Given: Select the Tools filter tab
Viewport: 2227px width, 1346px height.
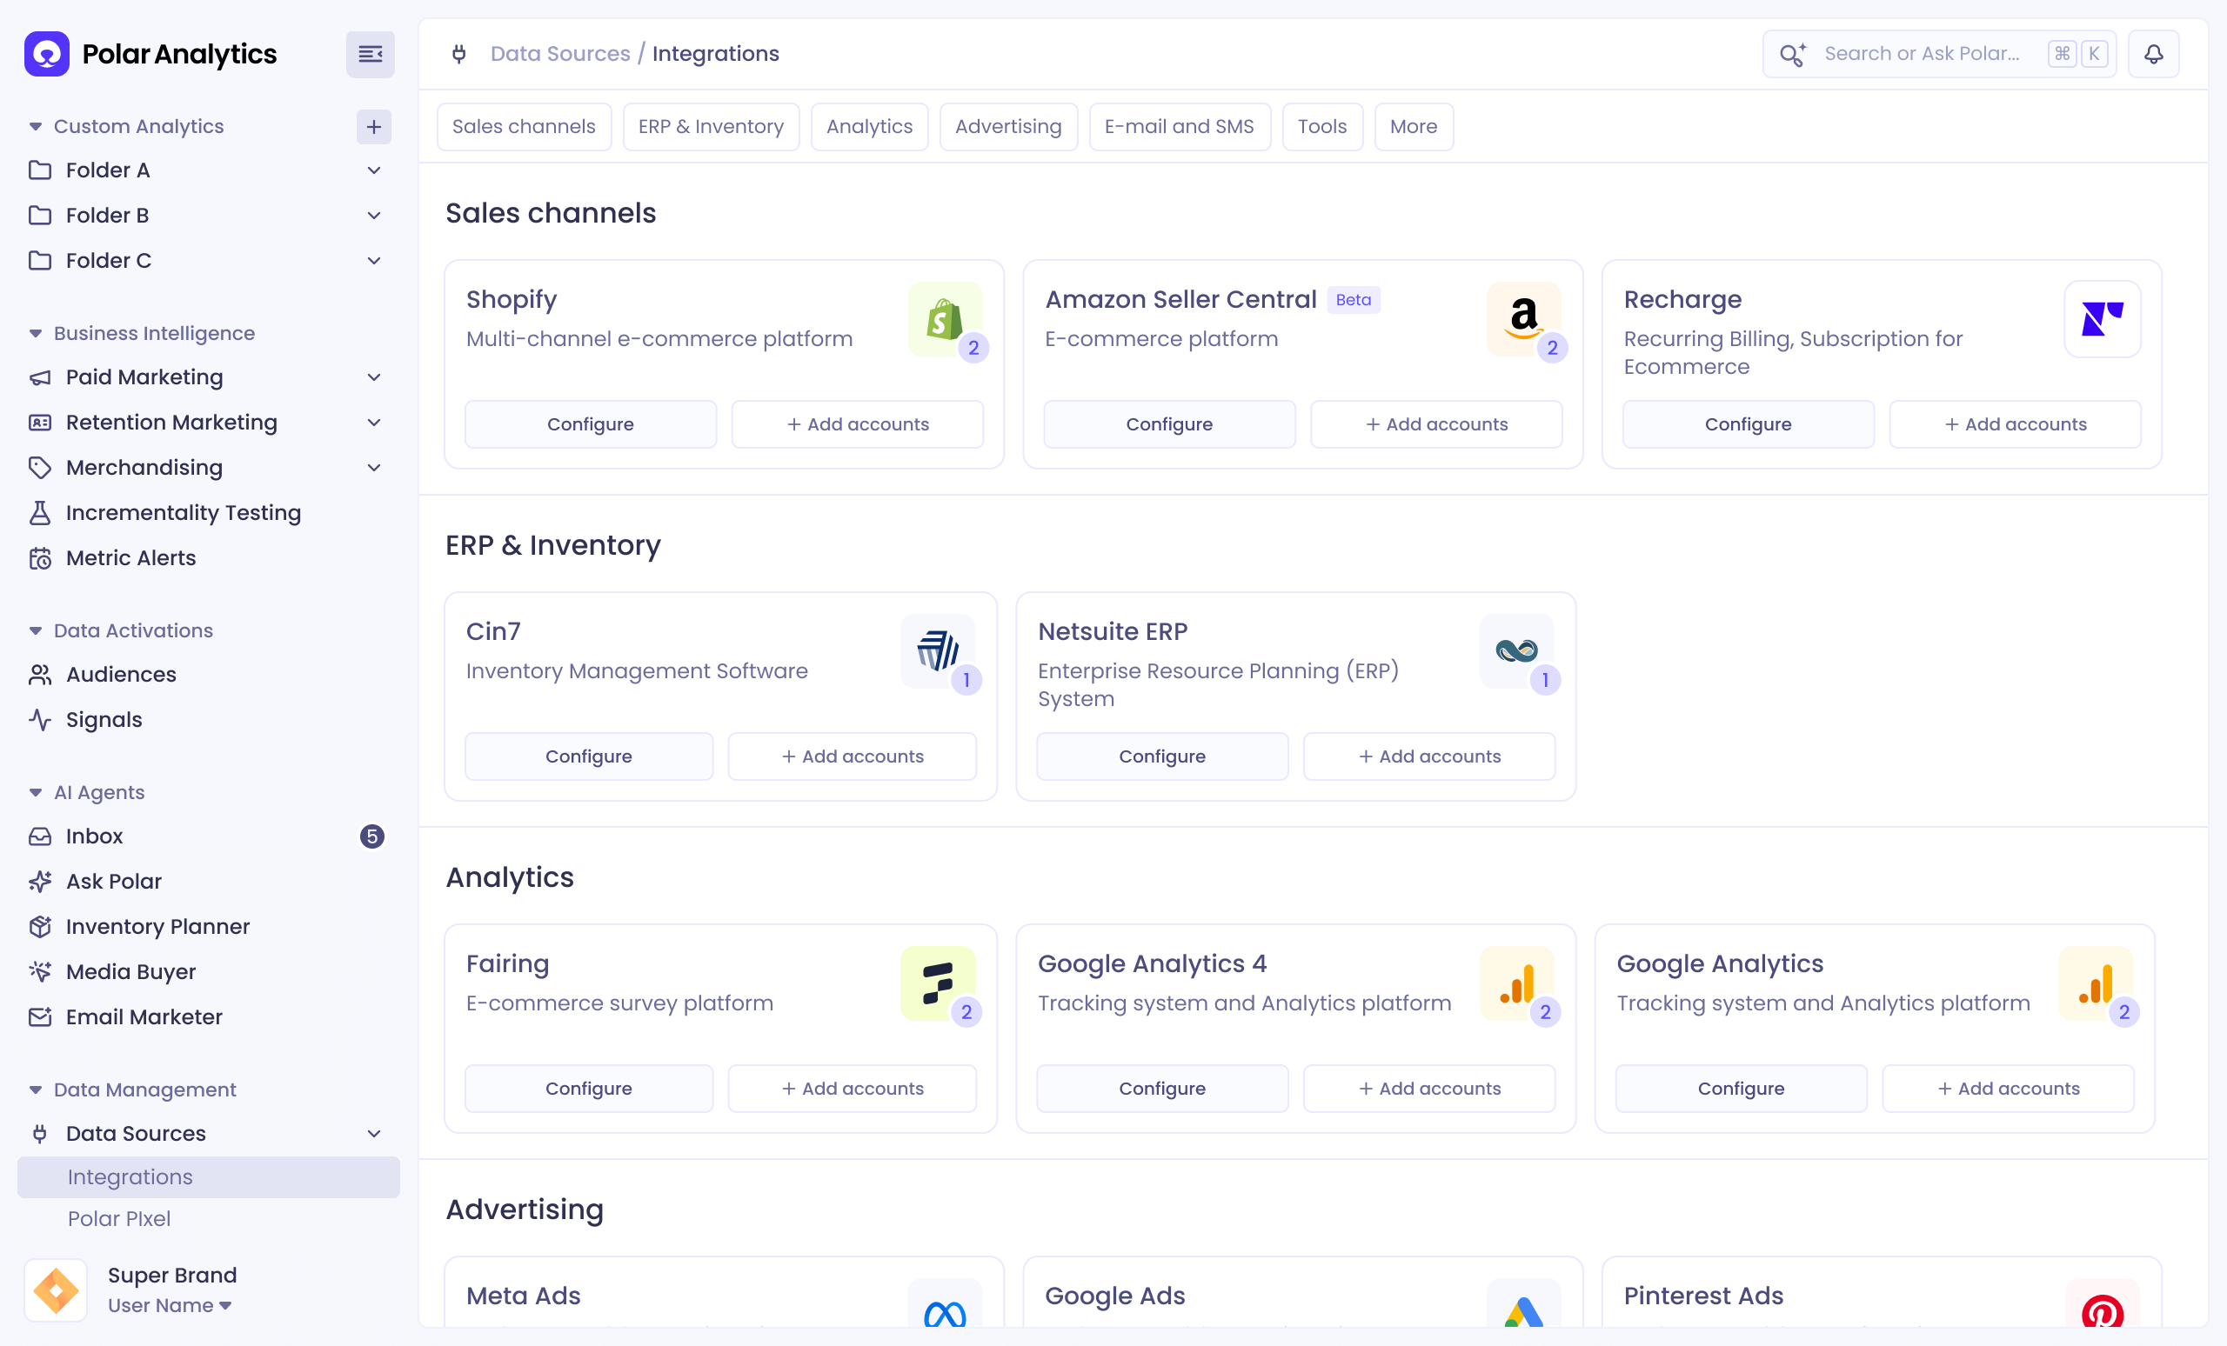Looking at the screenshot, I should (1321, 126).
